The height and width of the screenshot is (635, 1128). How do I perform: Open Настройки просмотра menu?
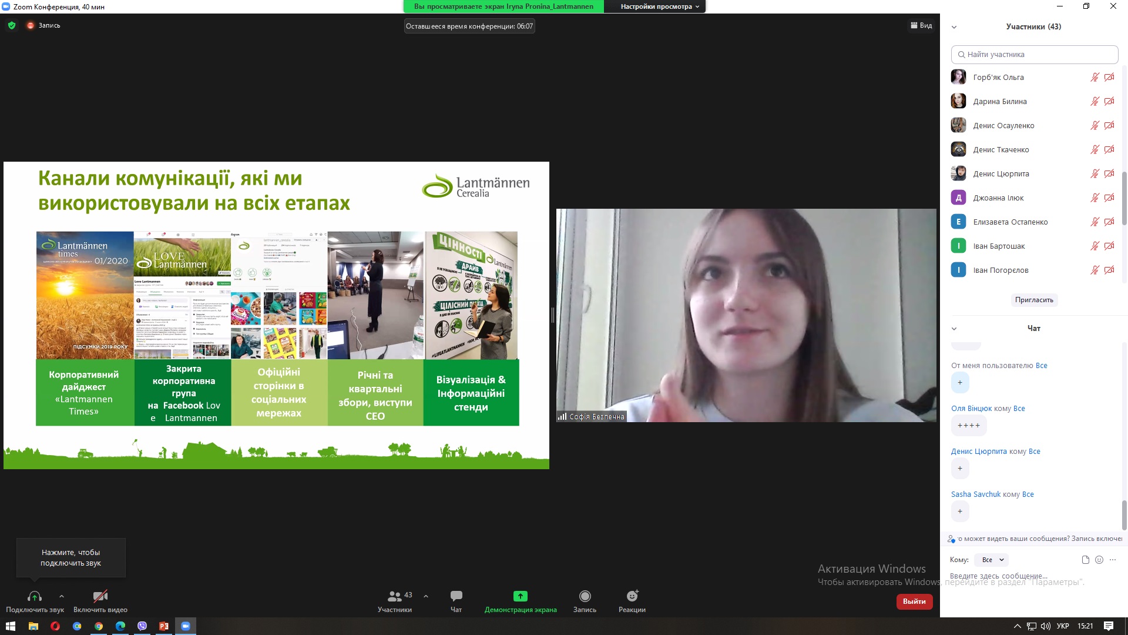coord(659,6)
